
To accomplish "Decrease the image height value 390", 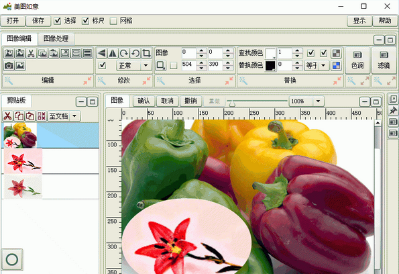I will (228, 68).
